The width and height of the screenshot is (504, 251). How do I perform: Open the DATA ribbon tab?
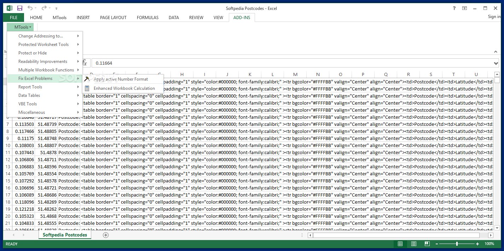[174, 17]
